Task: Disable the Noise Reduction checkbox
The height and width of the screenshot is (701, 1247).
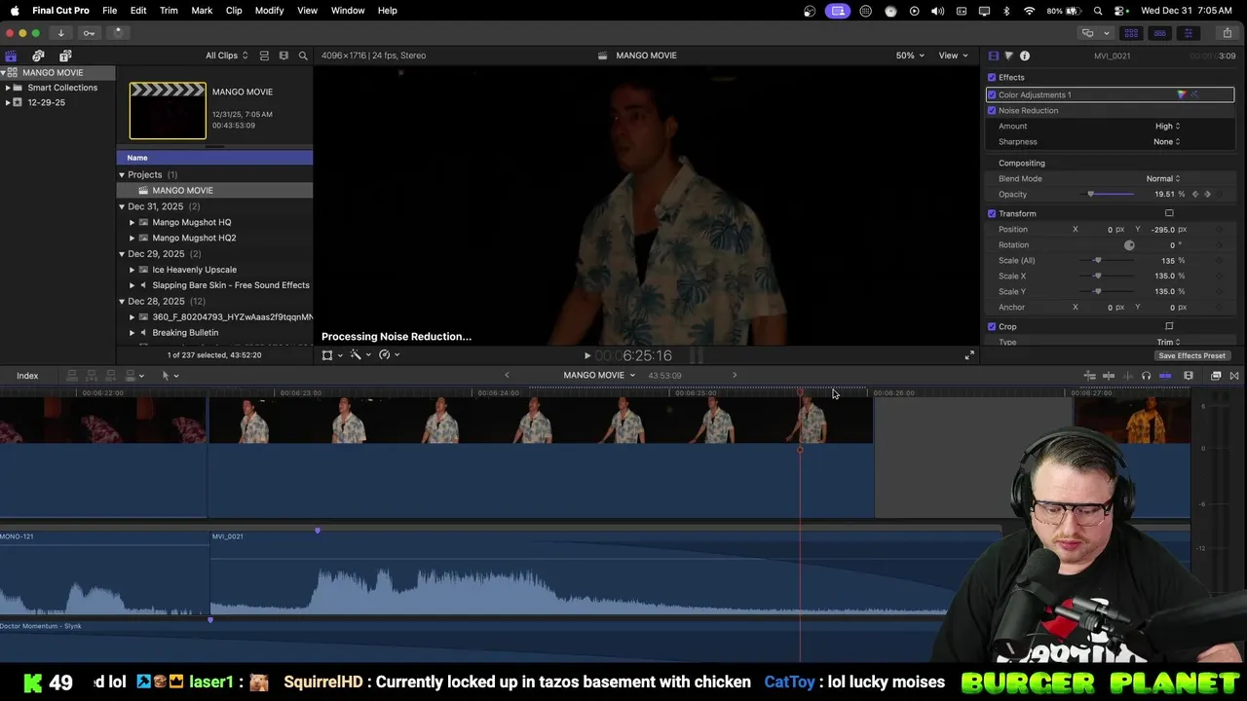Action: 992,110
